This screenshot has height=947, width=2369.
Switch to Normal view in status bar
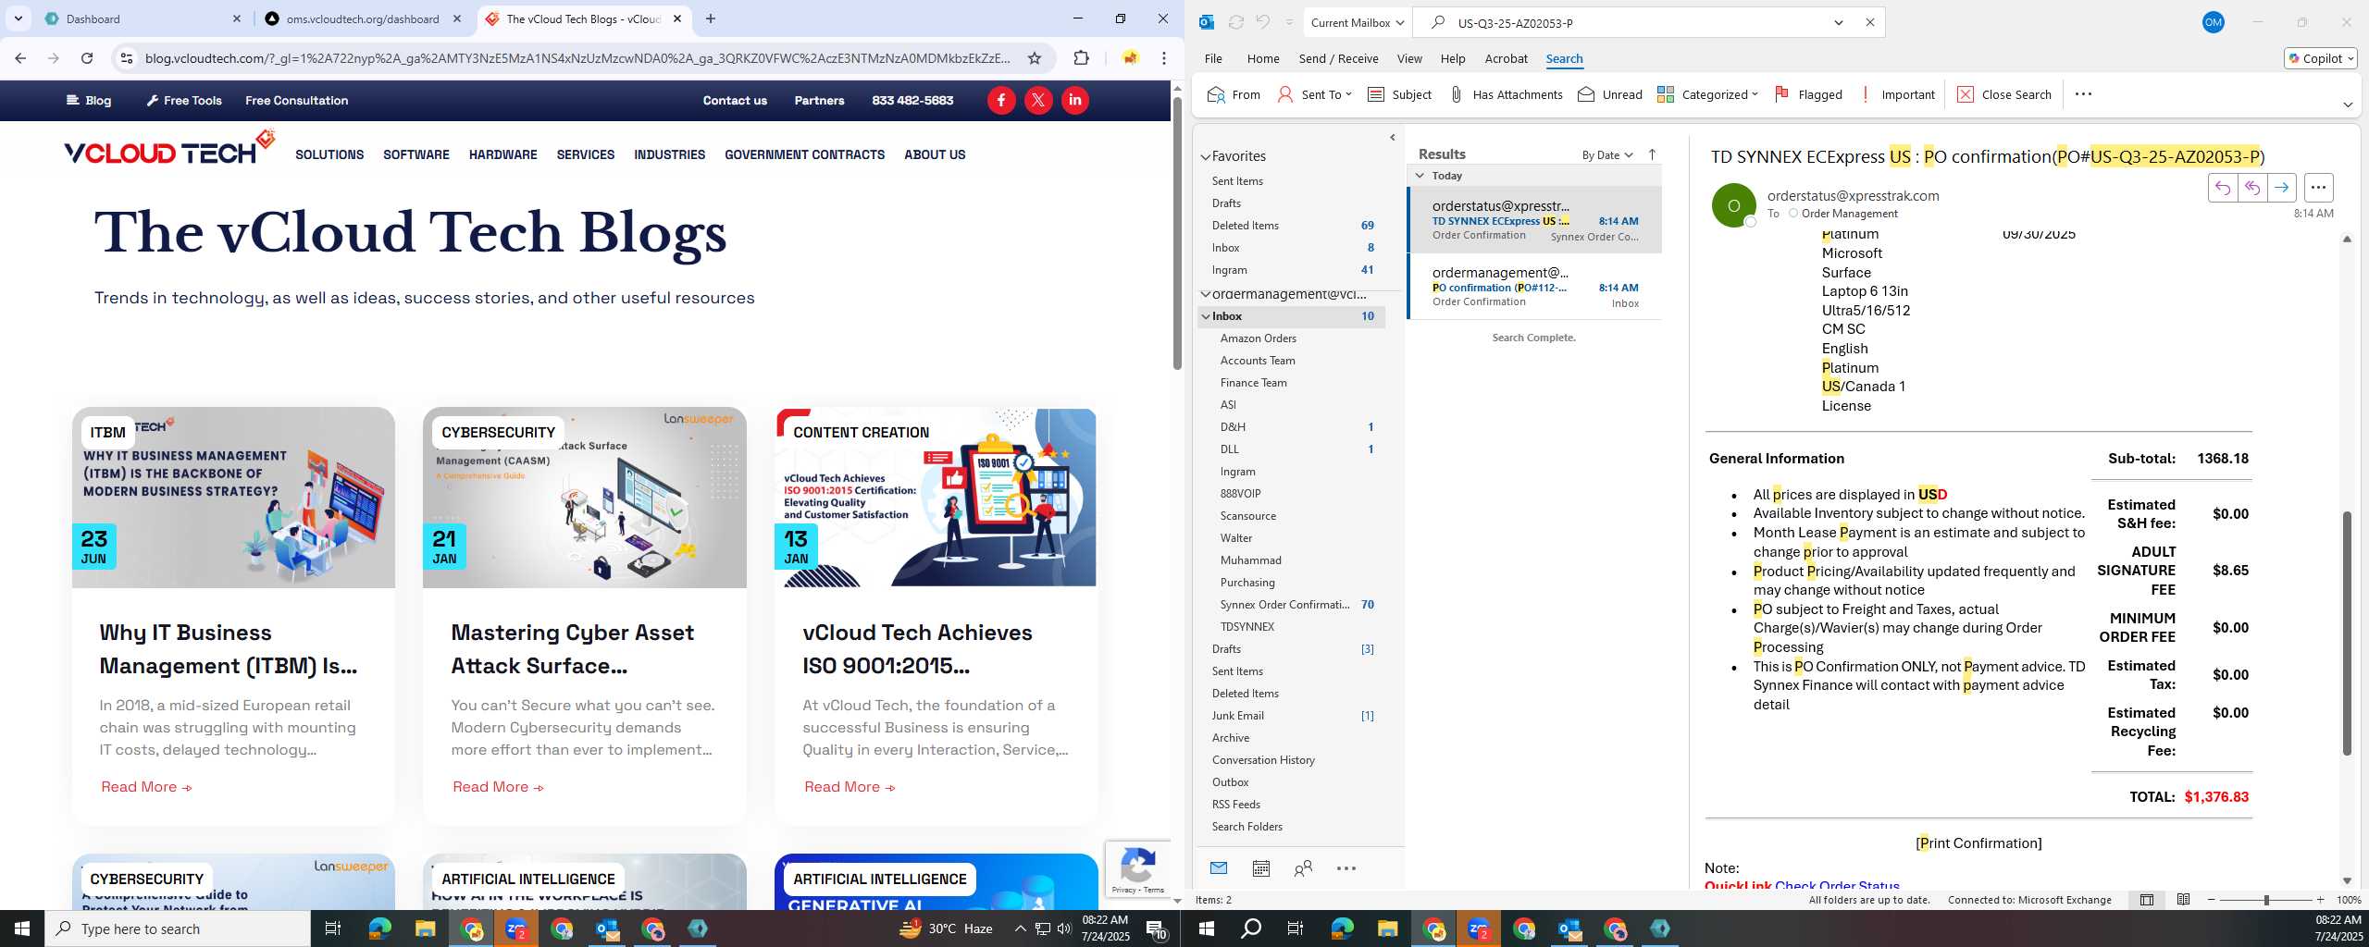(x=2147, y=900)
